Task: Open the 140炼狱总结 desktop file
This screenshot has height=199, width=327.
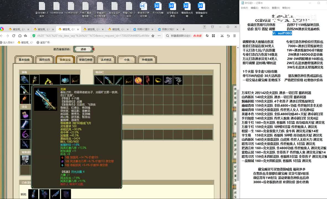Action: (x=56, y=8)
